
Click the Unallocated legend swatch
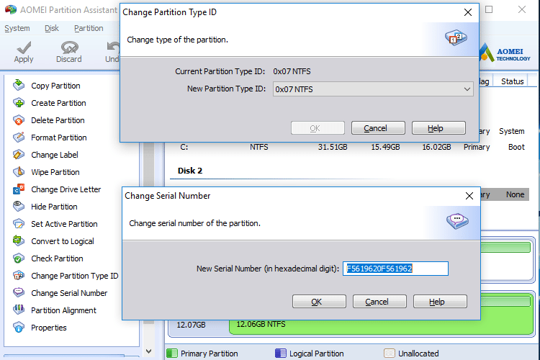click(x=389, y=353)
